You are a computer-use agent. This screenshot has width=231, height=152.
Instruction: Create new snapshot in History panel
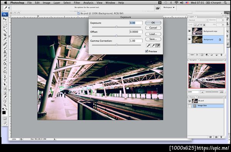[216, 137]
